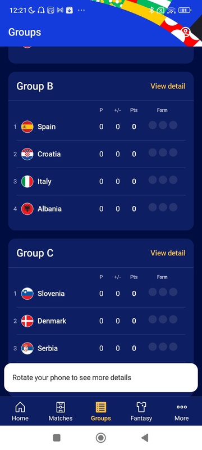This screenshot has height=450, width=202.
Task: Open the Matches tab
Action: [61, 411]
